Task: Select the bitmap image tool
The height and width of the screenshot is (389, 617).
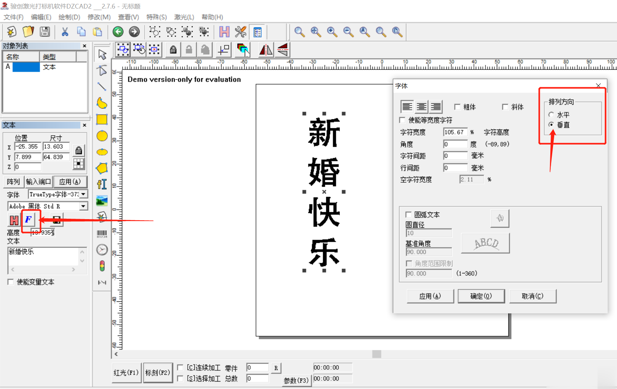Action: pos(102,201)
